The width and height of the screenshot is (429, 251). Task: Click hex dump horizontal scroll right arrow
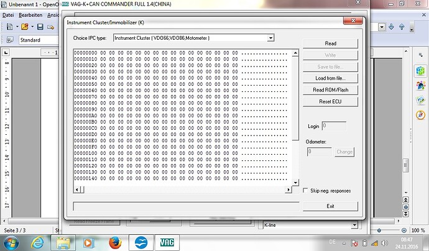[x=288, y=189]
